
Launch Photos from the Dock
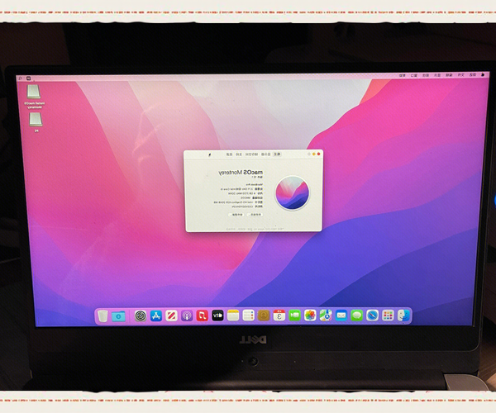310,316
